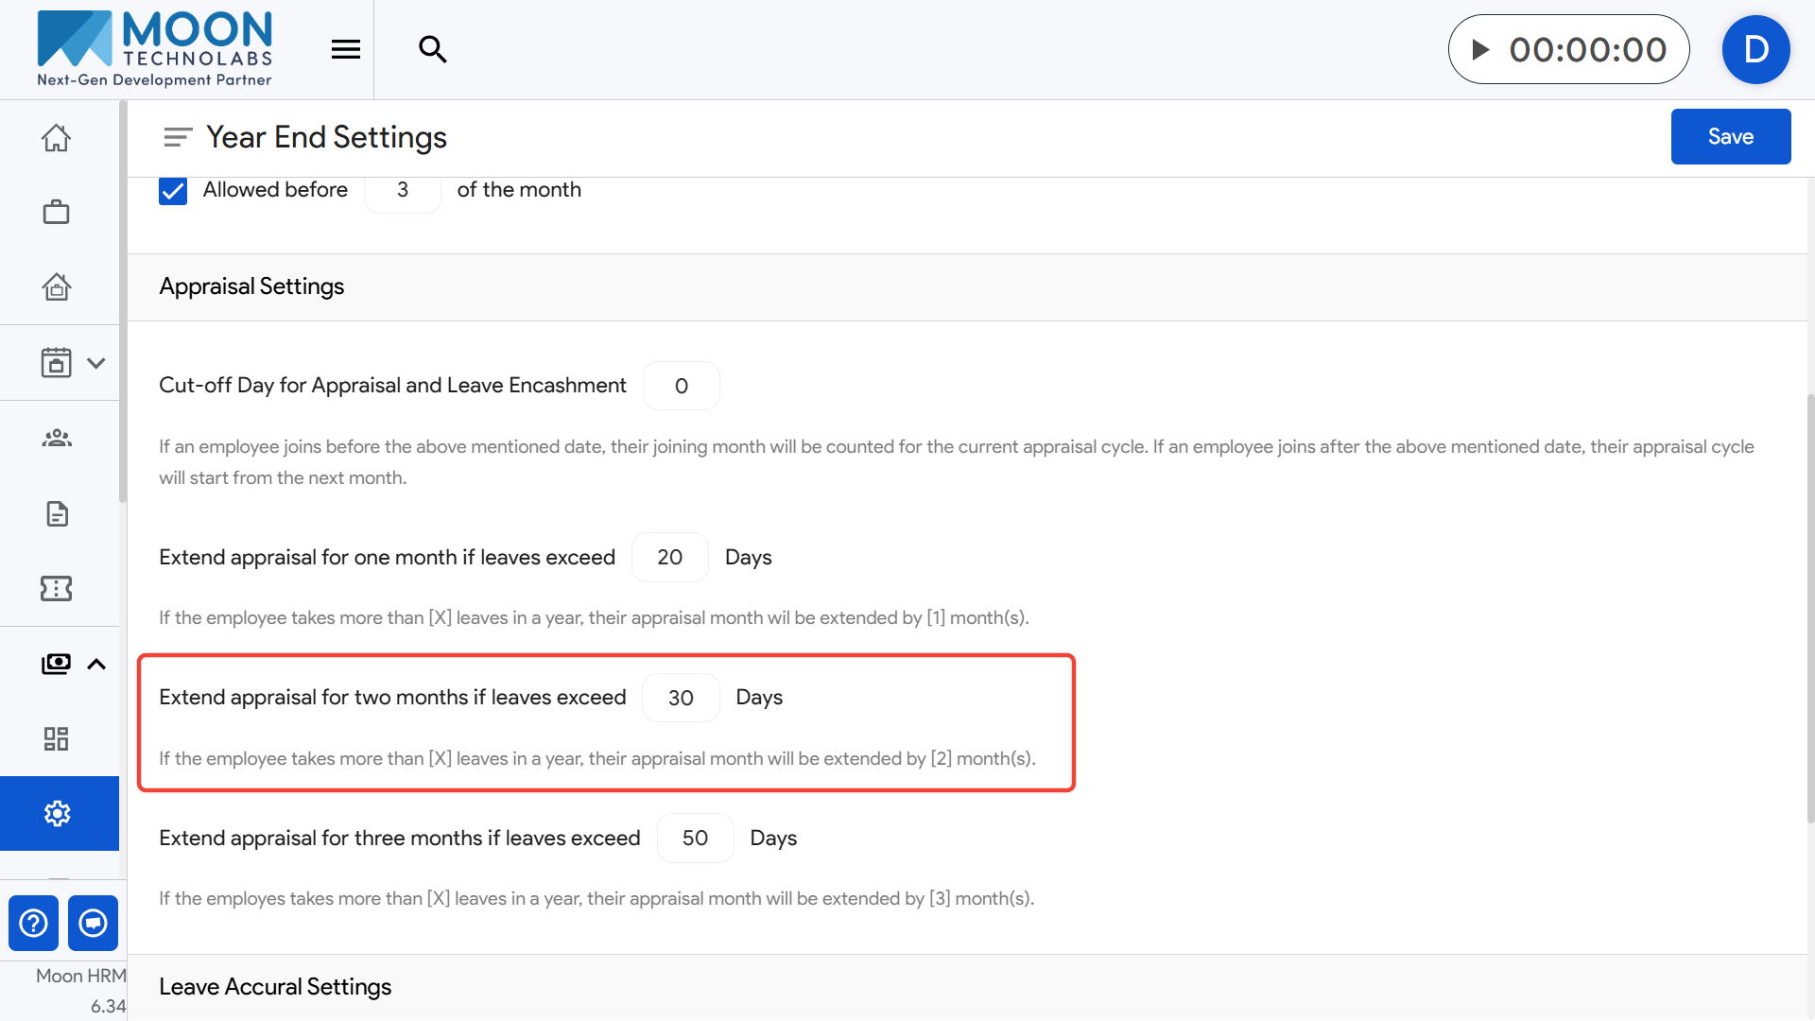
Task: Open the chat support icon
Action: (93, 923)
